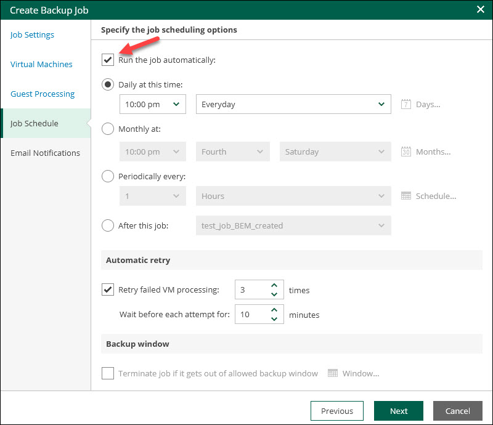Select Daily at this time option
This screenshot has height=425, width=493.
point(108,84)
